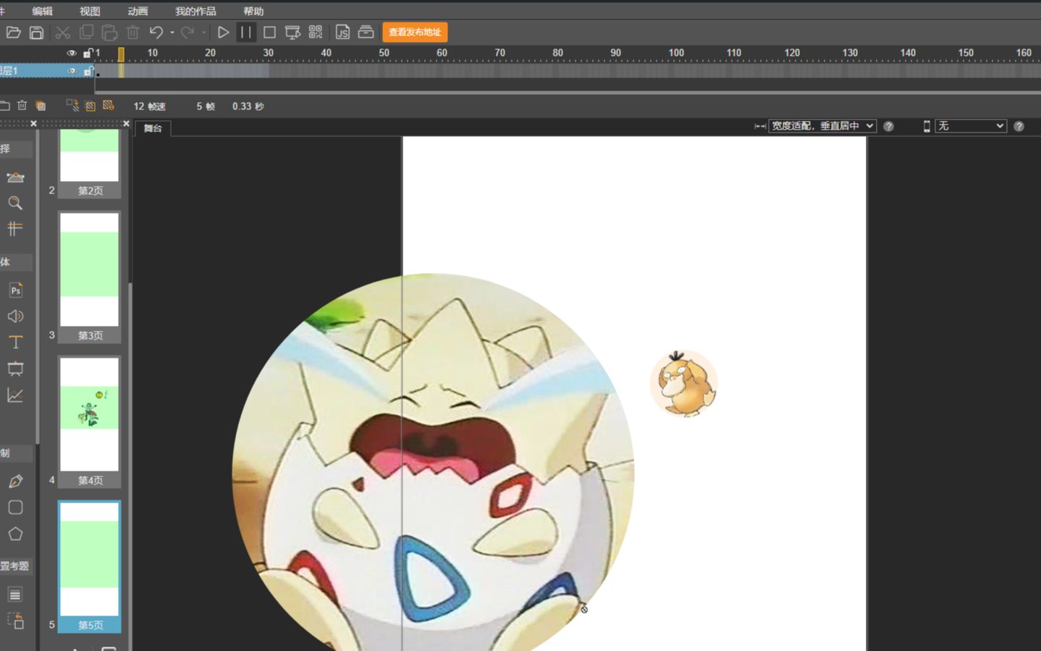Open the 宽度适配，垂直居中 dropdown

pyautogui.click(x=822, y=126)
